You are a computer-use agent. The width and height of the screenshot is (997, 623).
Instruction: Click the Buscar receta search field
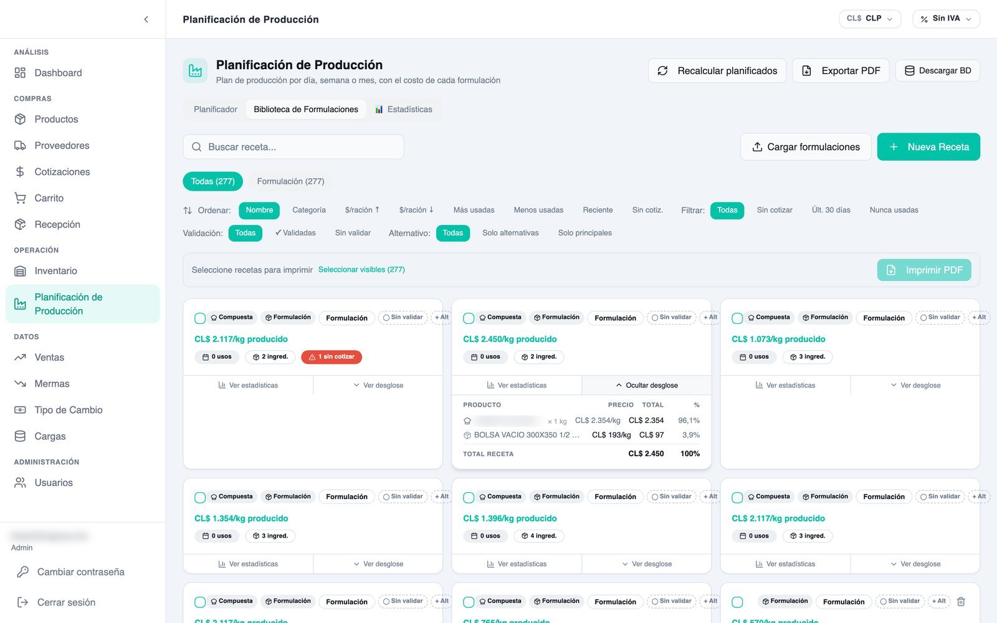[293, 147]
